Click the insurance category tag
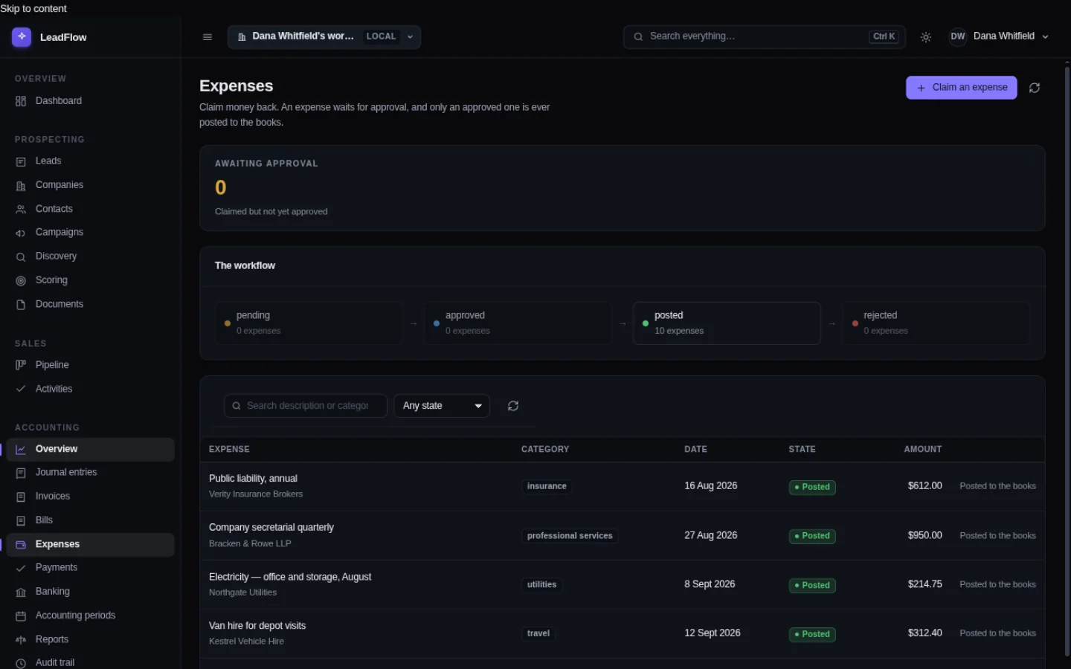 click(x=547, y=486)
